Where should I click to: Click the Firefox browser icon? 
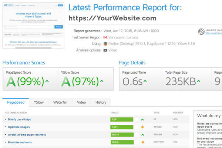pyautogui.click(x=105, y=44)
